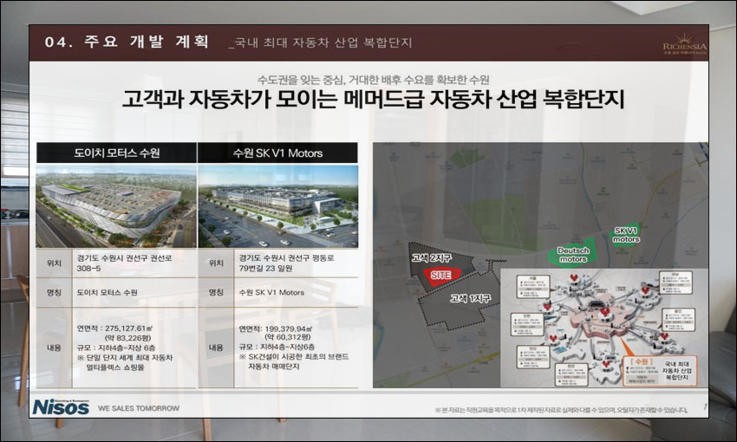Click the 고색 2지구 map label
This screenshot has width=737, height=442.
coord(432,257)
